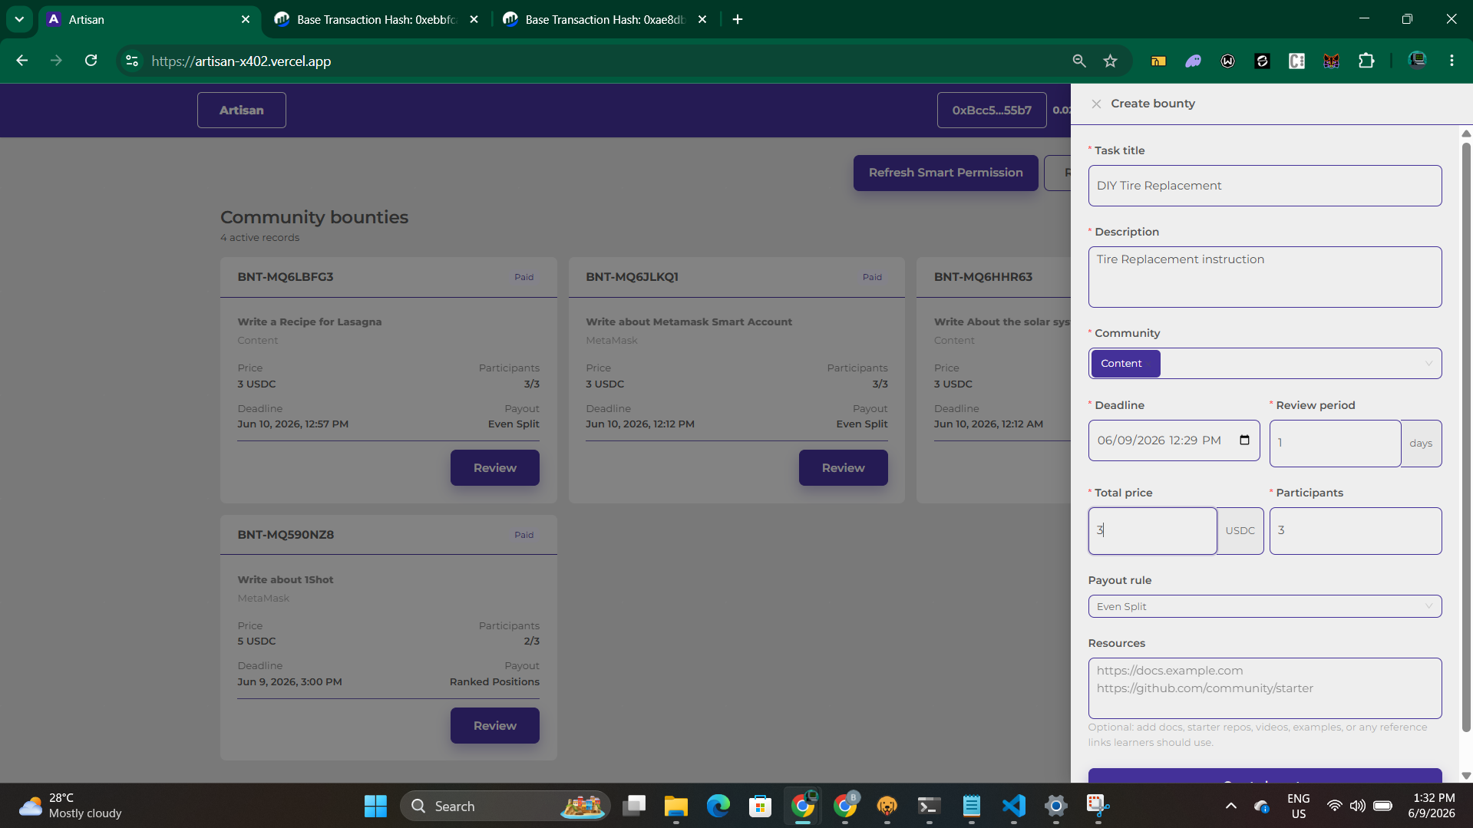Click the 0xBcc5...55b7 wallet address button

click(x=992, y=111)
